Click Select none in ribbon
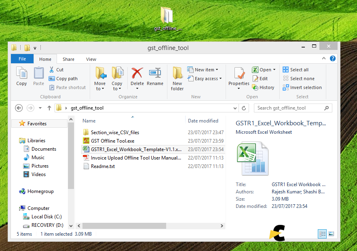The width and height of the screenshot is (357, 251). point(298,79)
